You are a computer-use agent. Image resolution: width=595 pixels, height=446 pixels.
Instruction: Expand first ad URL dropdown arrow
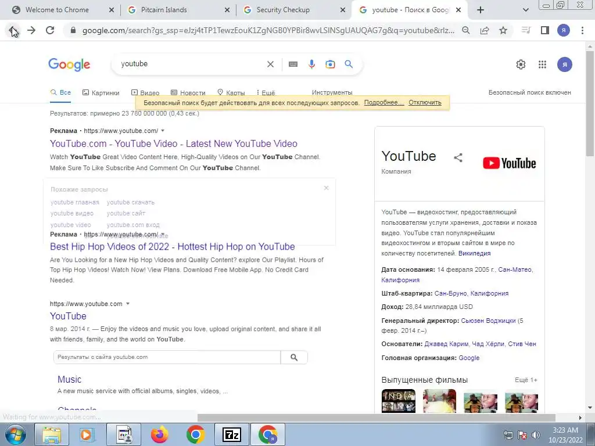pyautogui.click(x=163, y=131)
